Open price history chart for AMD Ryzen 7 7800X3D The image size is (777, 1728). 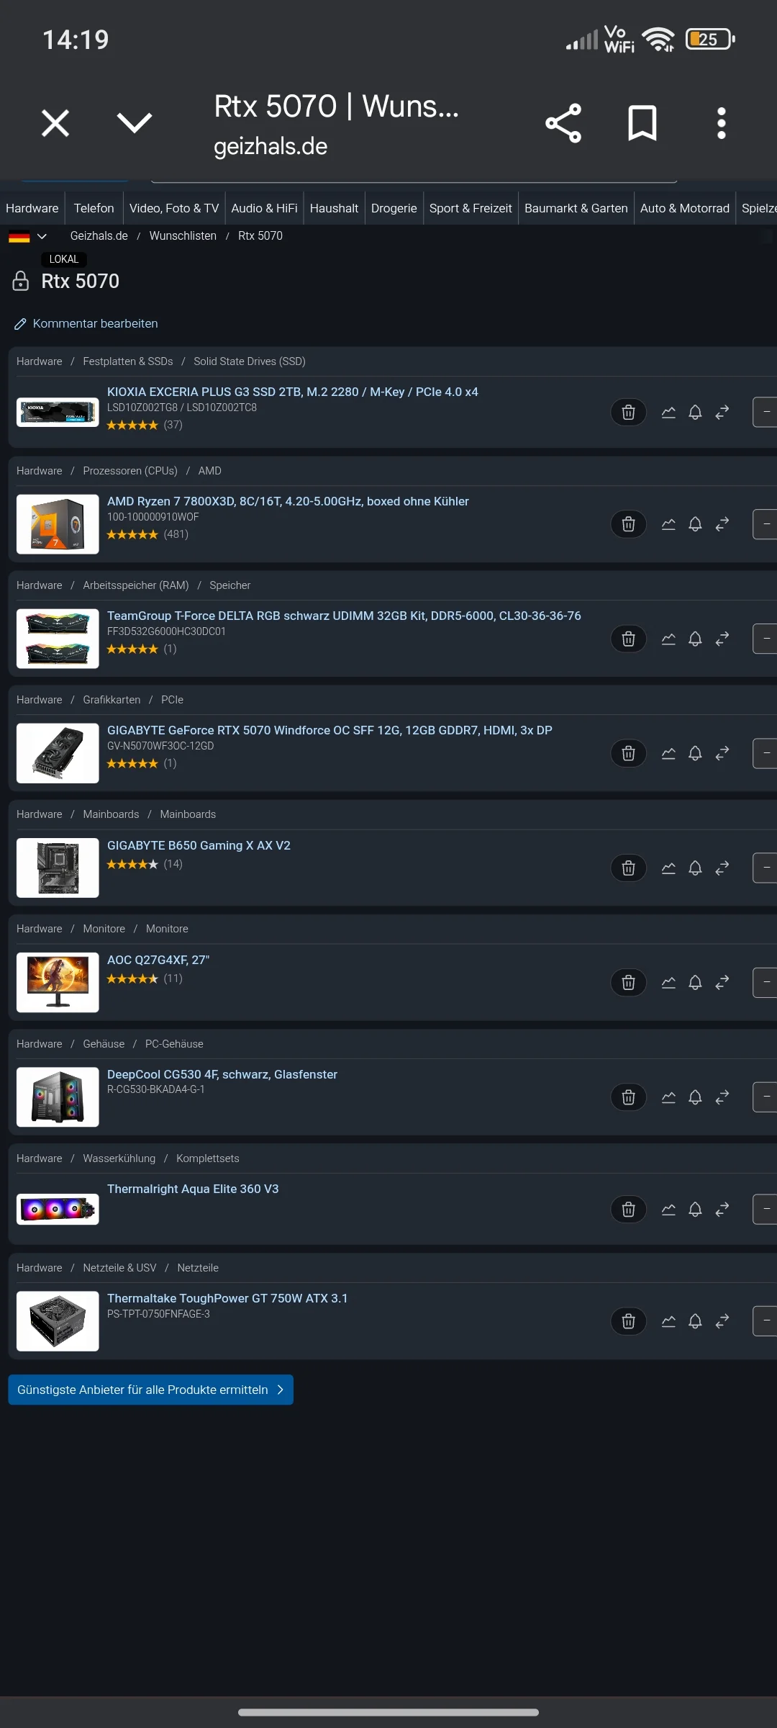pyautogui.click(x=668, y=524)
